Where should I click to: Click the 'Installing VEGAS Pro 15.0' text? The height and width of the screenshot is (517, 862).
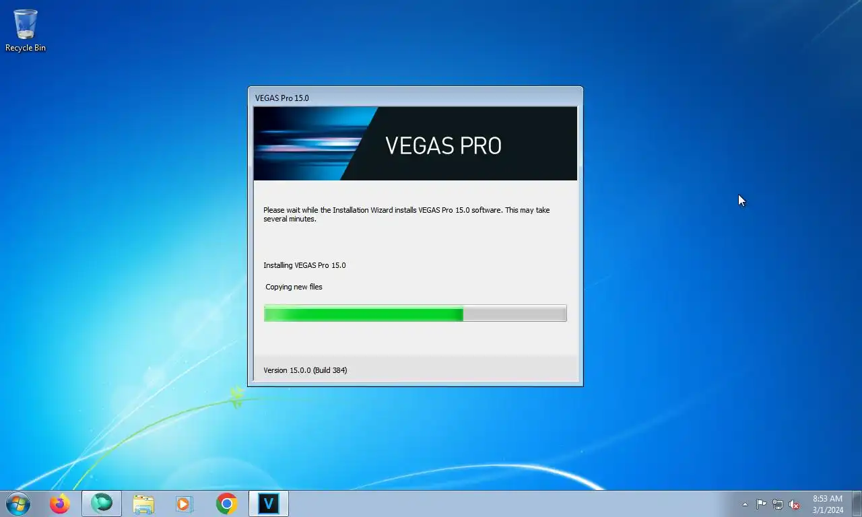(304, 265)
